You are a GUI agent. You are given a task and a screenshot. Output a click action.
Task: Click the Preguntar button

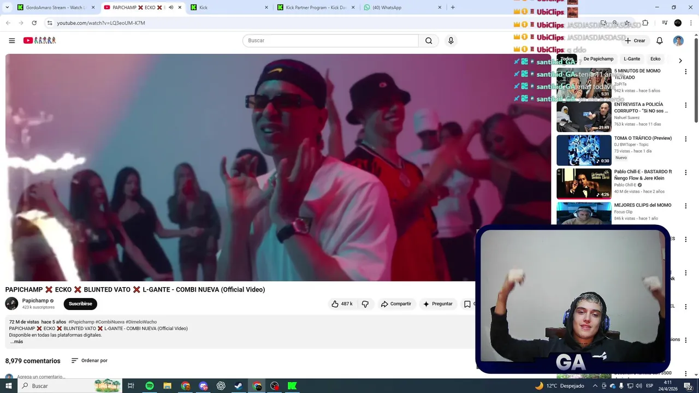437,304
